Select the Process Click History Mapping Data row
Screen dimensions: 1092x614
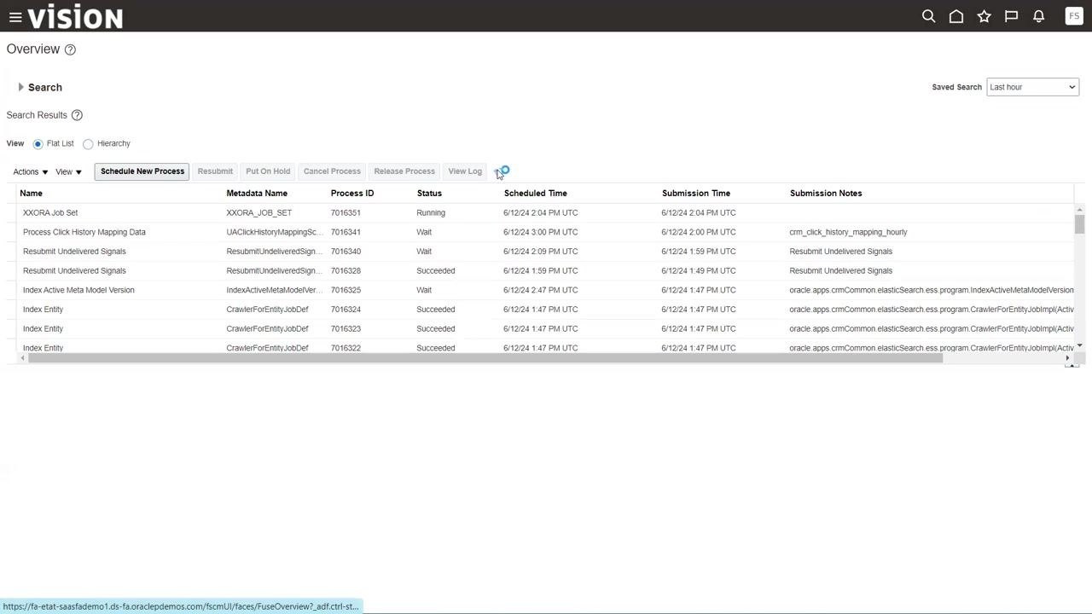click(x=546, y=232)
